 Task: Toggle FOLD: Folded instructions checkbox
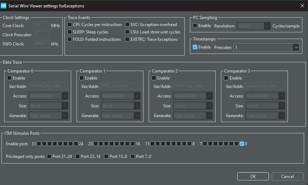click(70, 39)
